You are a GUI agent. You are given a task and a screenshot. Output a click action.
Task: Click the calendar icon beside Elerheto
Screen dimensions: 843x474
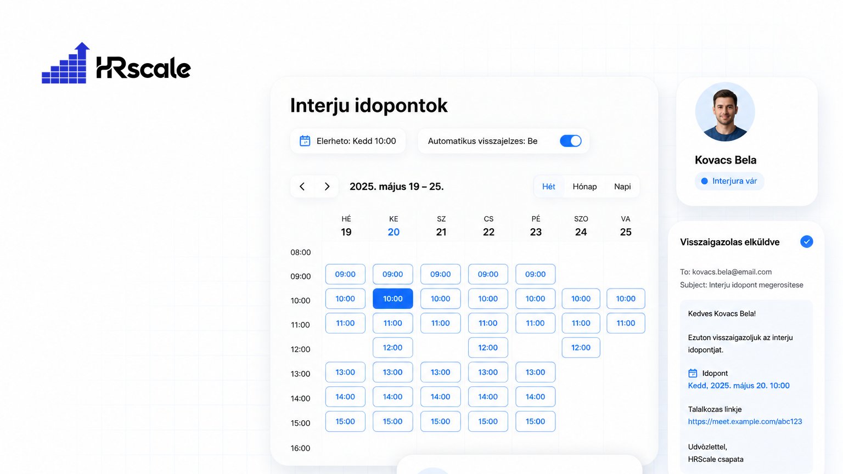click(305, 141)
